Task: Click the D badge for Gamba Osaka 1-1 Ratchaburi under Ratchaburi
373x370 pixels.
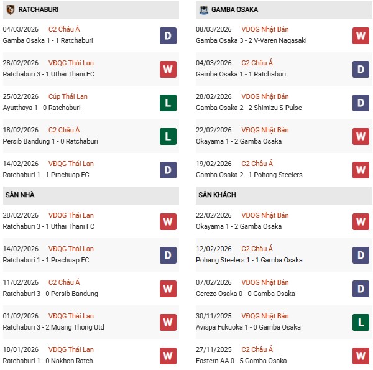Action: click(x=167, y=35)
